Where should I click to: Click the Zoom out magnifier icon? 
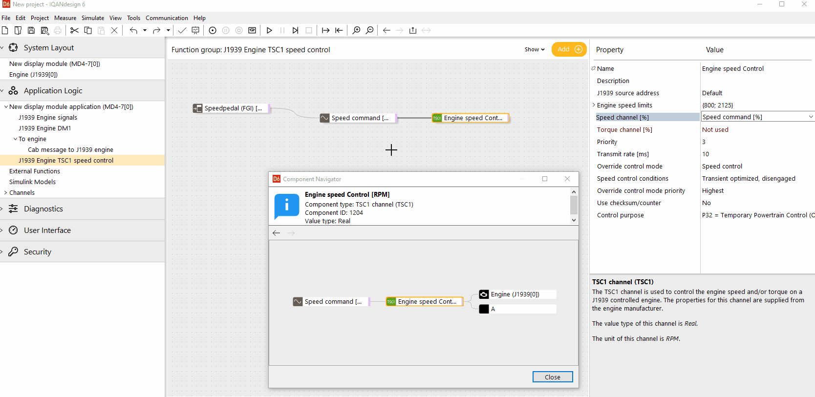click(370, 30)
